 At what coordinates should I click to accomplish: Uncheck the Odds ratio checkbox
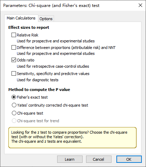click(x=14, y=60)
